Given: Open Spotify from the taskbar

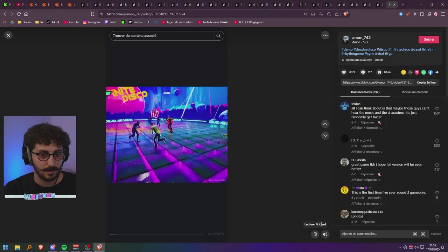Looking at the screenshot, I should (64, 247).
